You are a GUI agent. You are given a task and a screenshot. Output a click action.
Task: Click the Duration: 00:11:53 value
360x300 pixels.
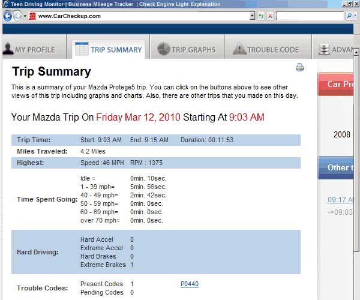click(207, 140)
